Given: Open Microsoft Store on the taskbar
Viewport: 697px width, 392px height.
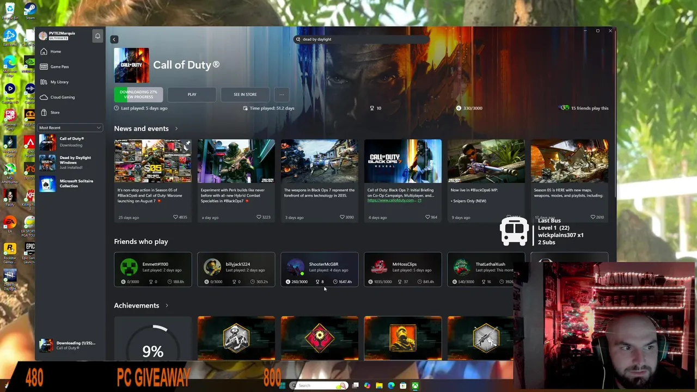Looking at the screenshot, I should [403, 385].
